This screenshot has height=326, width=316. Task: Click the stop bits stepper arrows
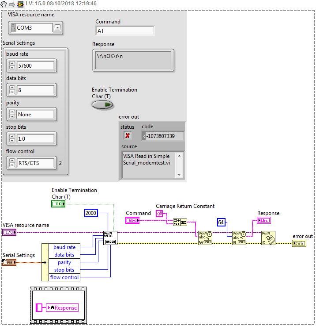point(12,139)
